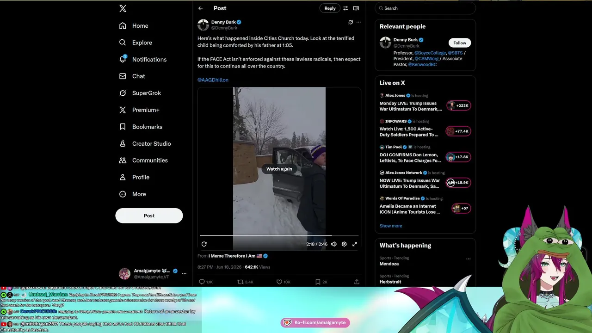Click the Grok explain icon on post
This screenshot has height=333, width=592.
click(351, 22)
